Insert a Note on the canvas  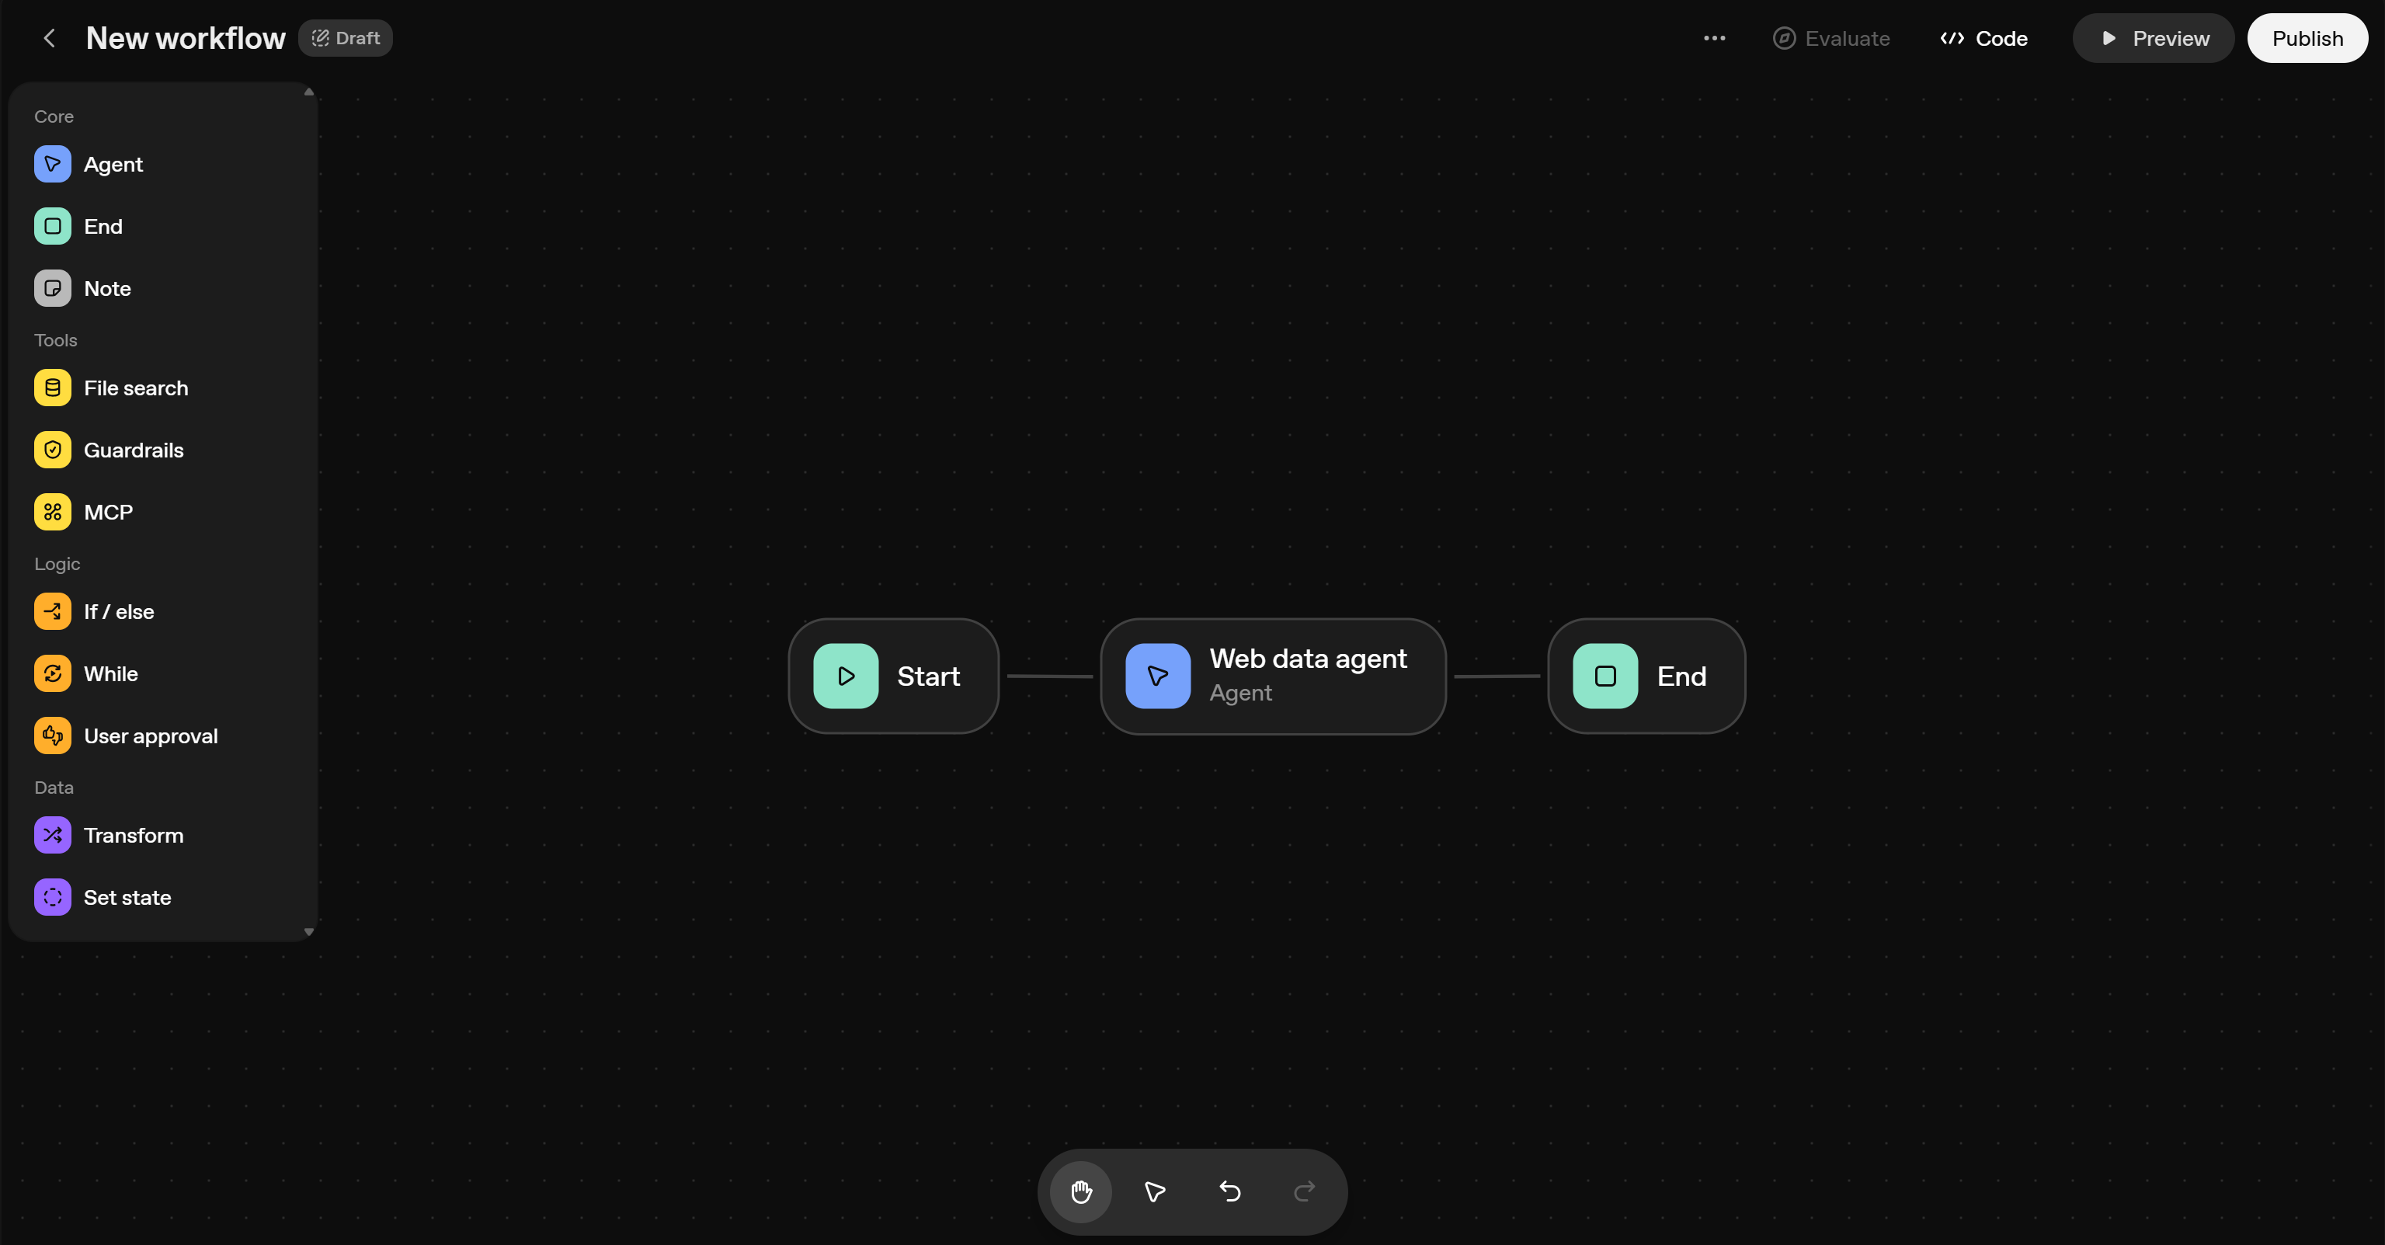[107, 288]
